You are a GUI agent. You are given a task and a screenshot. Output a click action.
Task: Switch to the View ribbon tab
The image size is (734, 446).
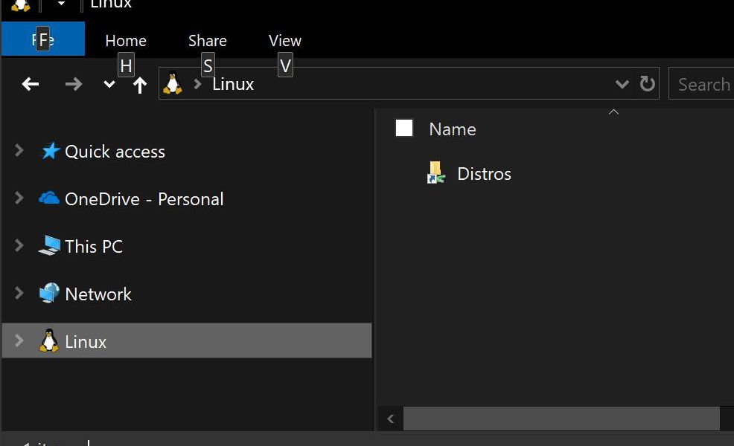point(284,40)
